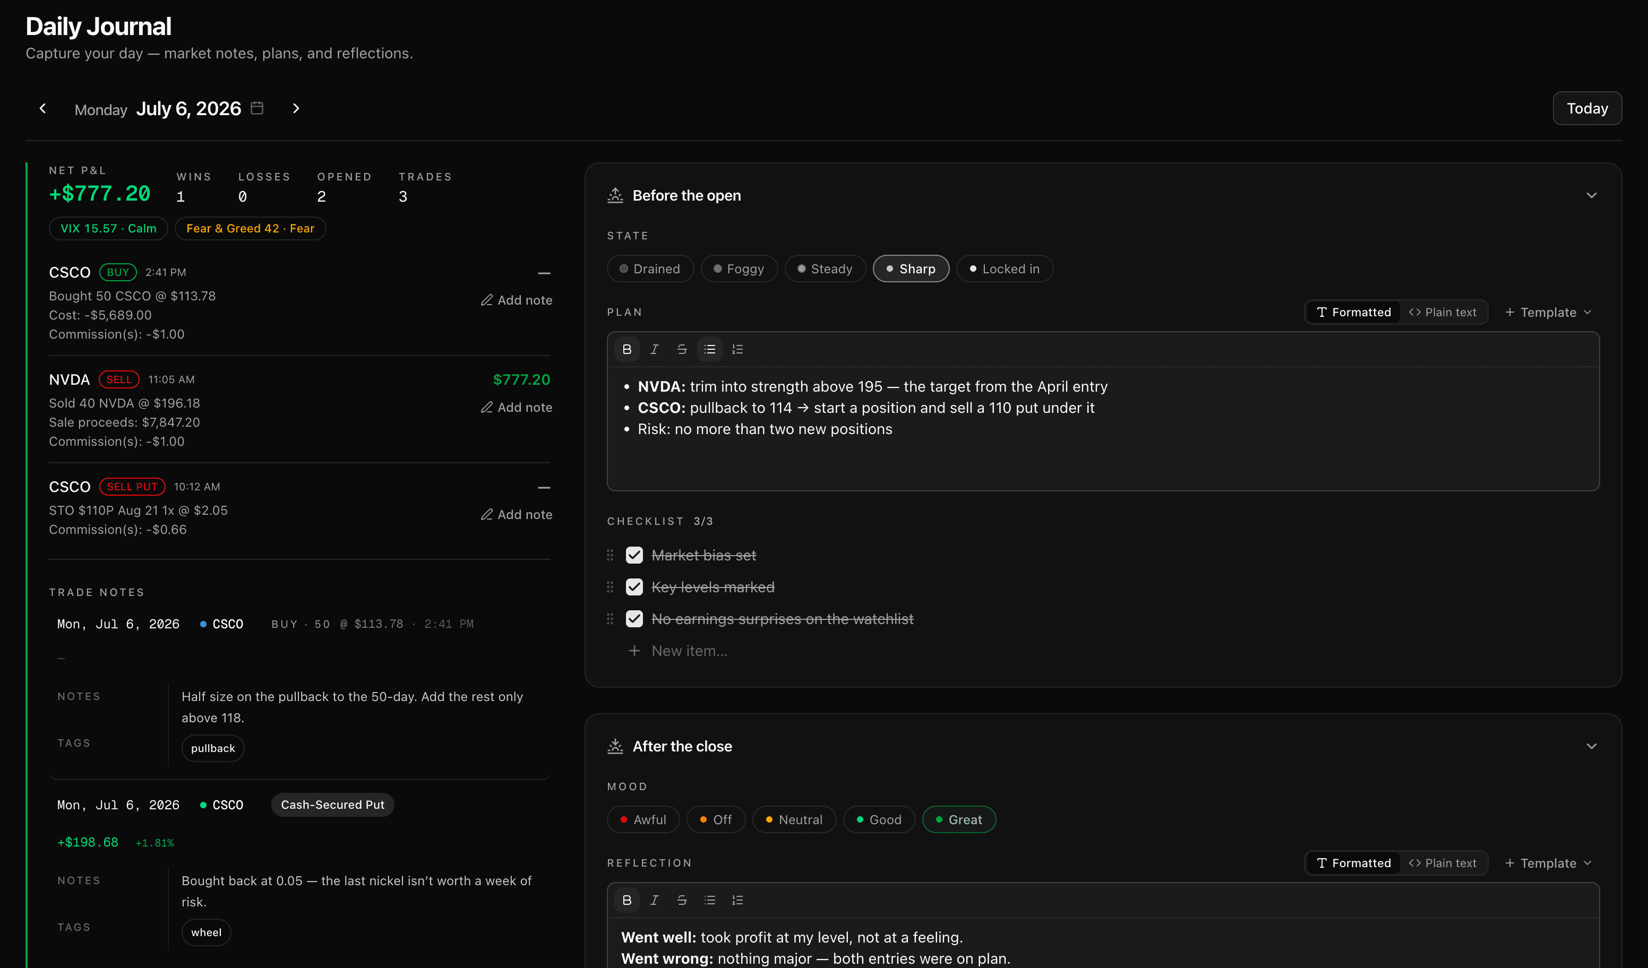
Task: Click the New item checklist field
Action: [689, 651]
